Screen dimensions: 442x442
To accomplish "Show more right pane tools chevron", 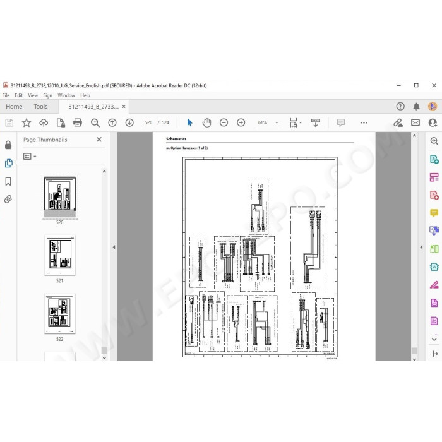I will pyautogui.click(x=434, y=339).
